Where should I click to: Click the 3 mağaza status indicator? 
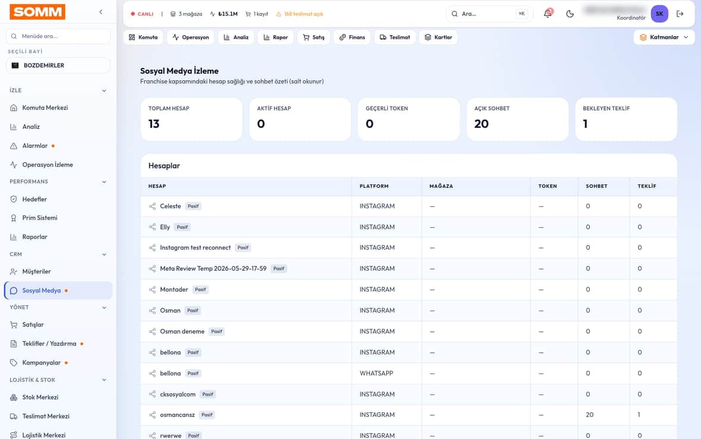pos(186,14)
